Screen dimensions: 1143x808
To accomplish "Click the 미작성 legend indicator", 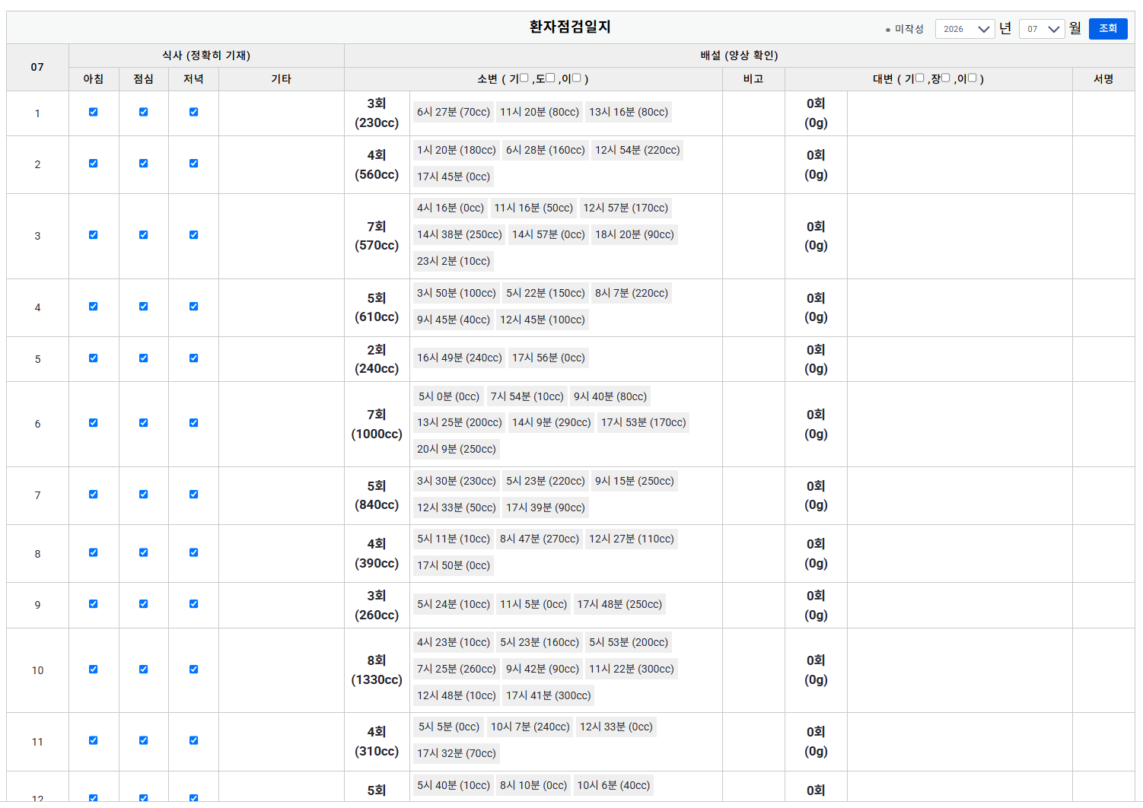I will coord(904,29).
